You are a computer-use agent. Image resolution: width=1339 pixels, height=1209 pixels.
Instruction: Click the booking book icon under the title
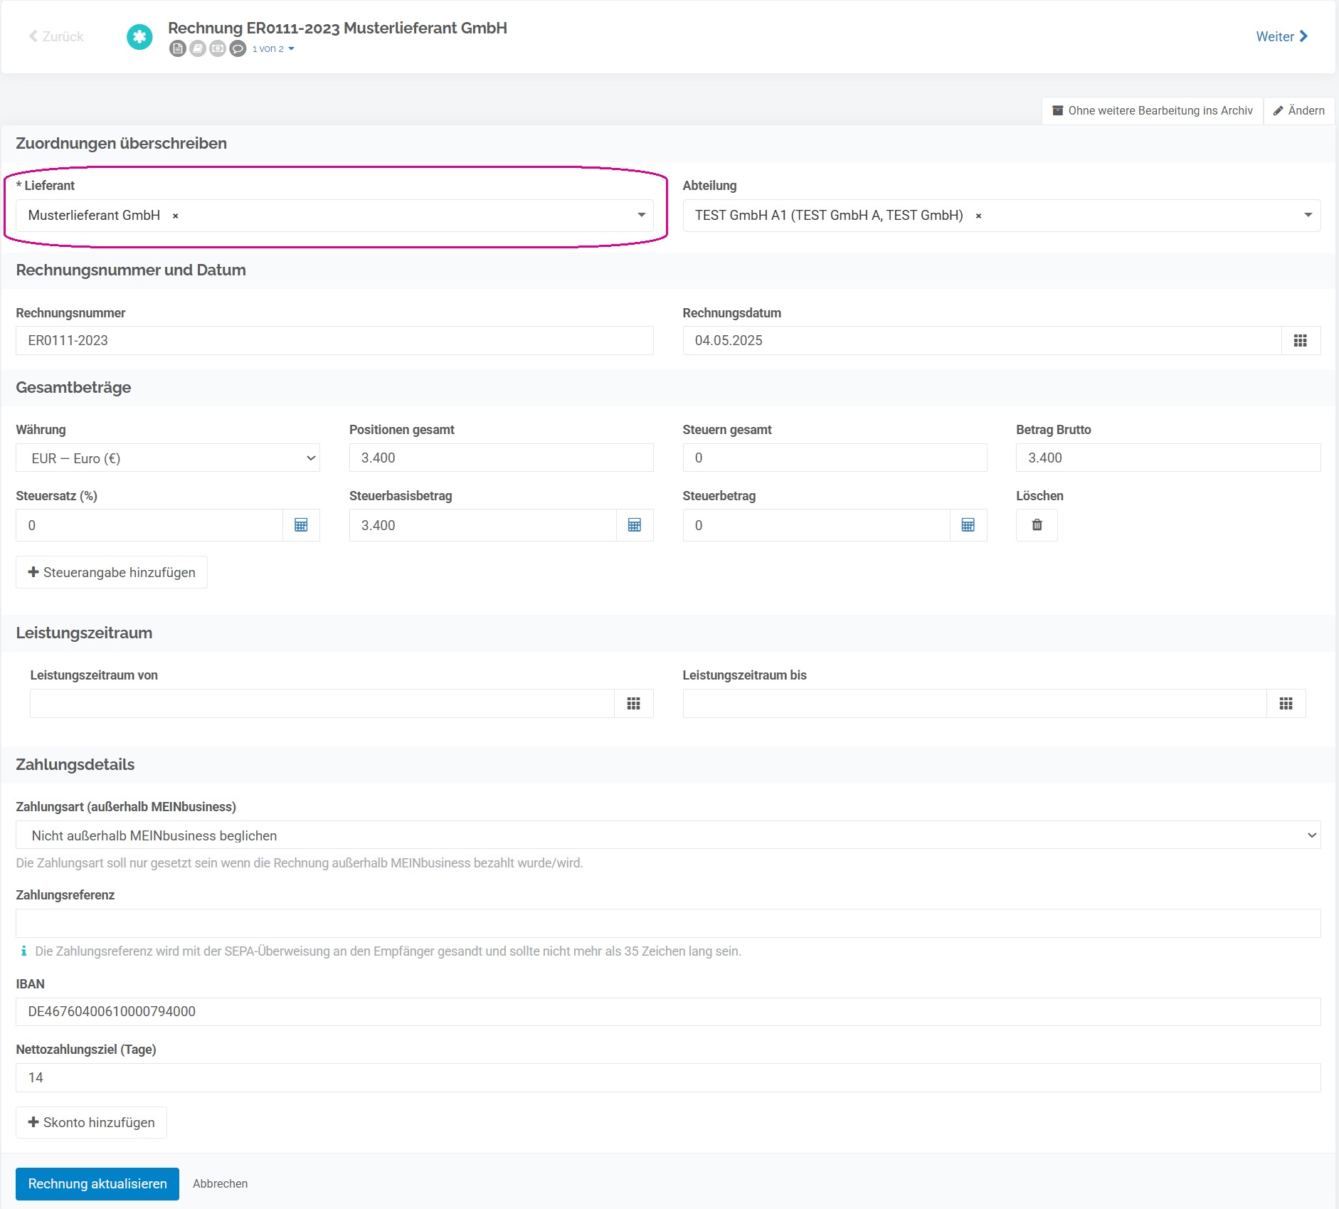198,48
